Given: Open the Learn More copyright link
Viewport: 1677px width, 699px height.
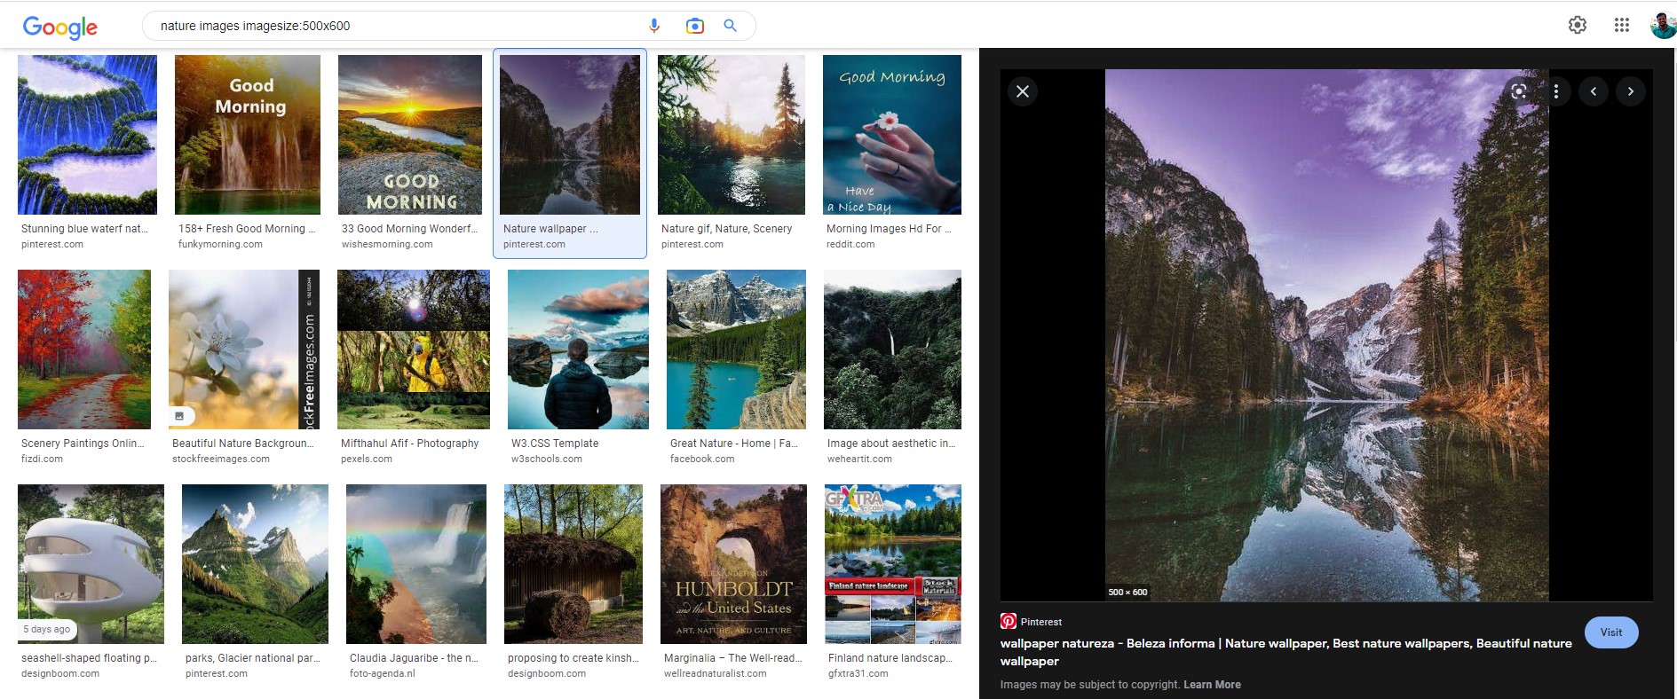Looking at the screenshot, I should 1212,685.
